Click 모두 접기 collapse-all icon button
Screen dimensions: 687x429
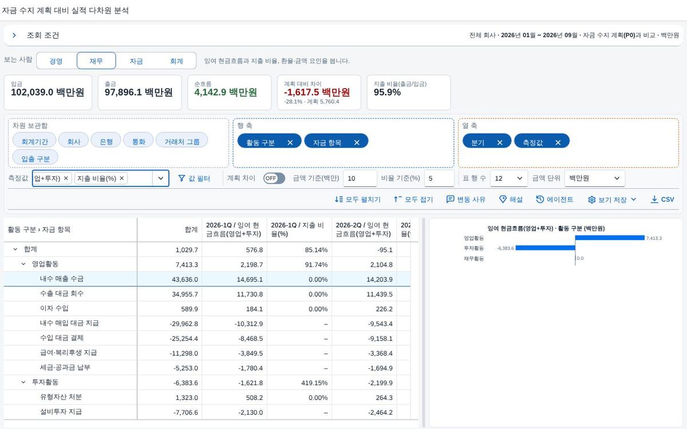click(413, 200)
